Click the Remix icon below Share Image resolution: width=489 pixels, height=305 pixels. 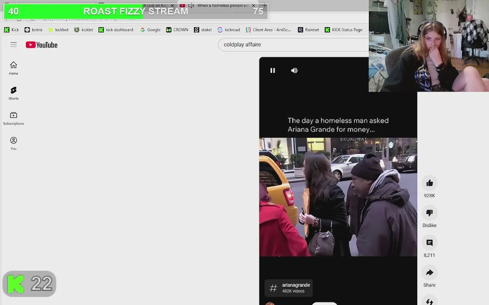(x=430, y=301)
